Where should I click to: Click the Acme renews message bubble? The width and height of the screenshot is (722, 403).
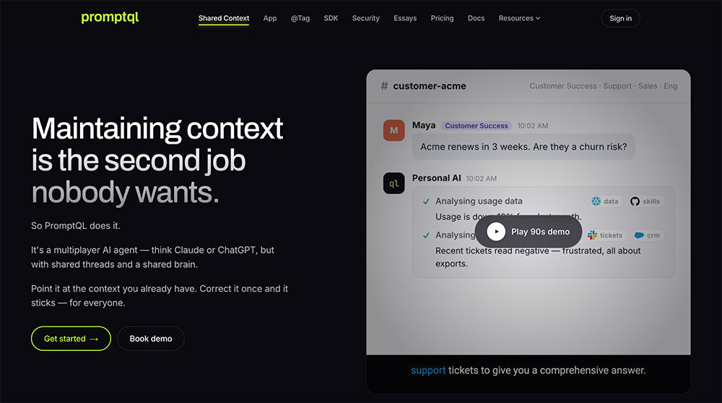[523, 147]
